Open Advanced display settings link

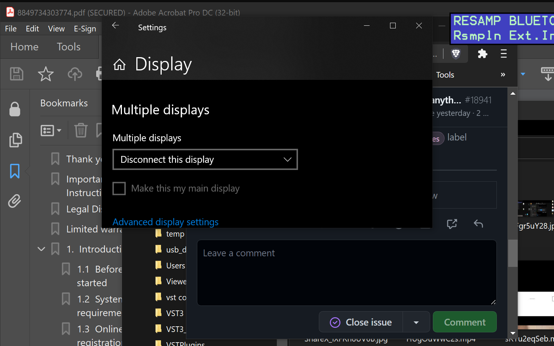point(165,222)
